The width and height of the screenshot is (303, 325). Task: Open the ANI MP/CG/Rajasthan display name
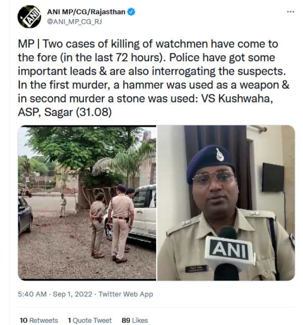click(86, 12)
